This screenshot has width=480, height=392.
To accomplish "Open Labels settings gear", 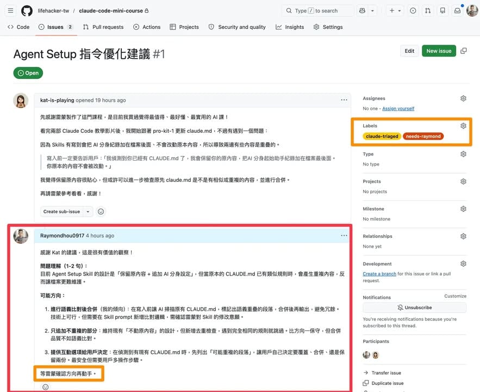I will point(463,126).
